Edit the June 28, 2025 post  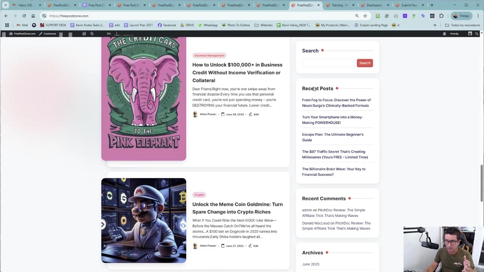pos(254,114)
